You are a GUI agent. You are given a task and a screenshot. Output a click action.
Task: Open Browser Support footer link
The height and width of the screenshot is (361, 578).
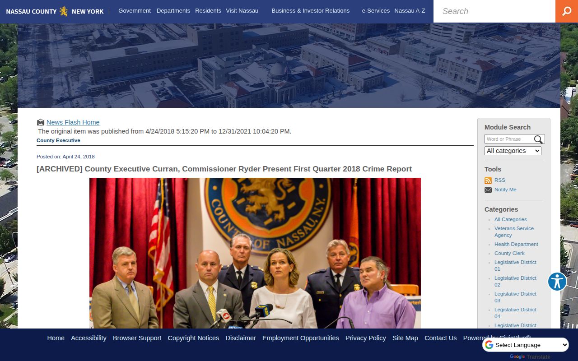pyautogui.click(x=137, y=338)
